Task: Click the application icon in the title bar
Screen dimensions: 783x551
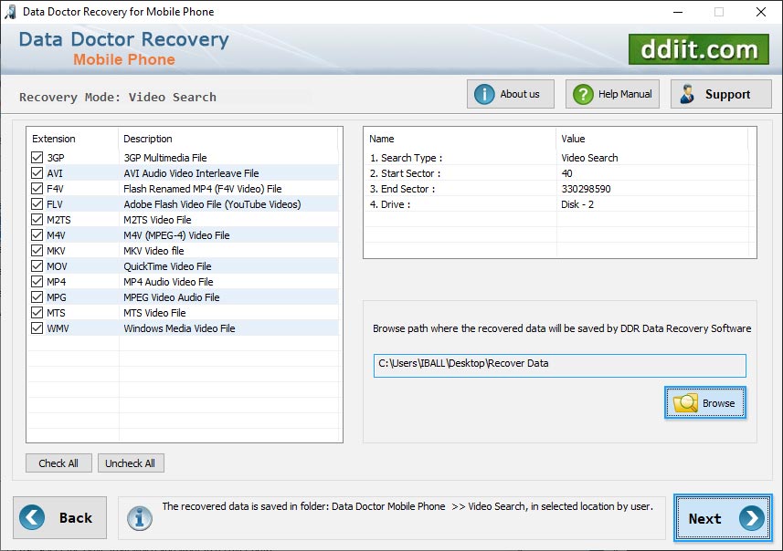Action: [x=9, y=12]
